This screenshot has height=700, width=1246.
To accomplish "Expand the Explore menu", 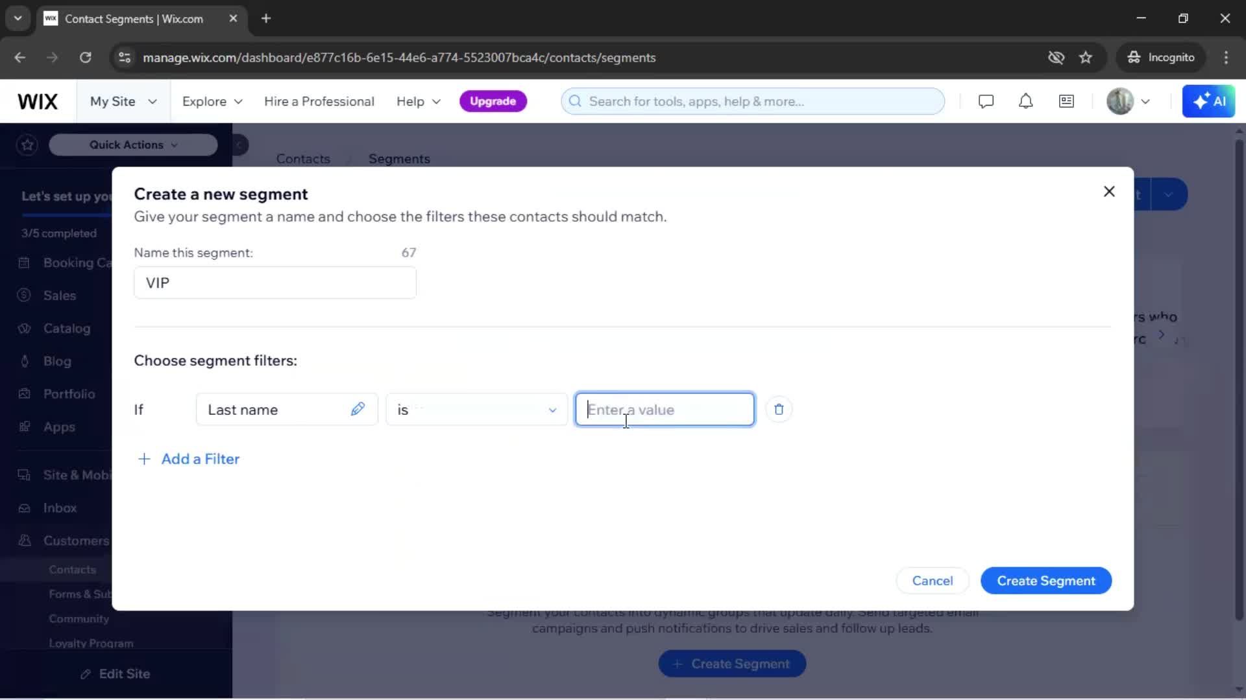I will coord(212,101).
